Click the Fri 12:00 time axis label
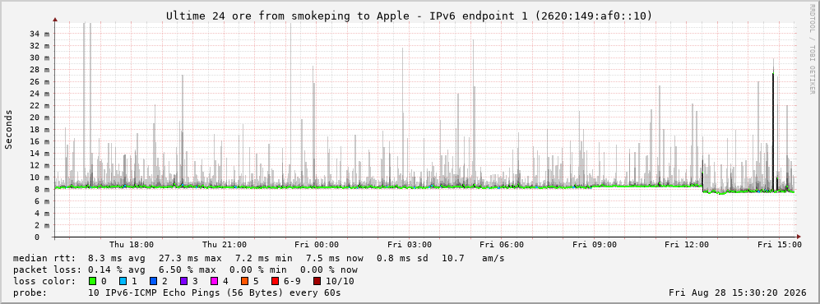 pos(687,245)
